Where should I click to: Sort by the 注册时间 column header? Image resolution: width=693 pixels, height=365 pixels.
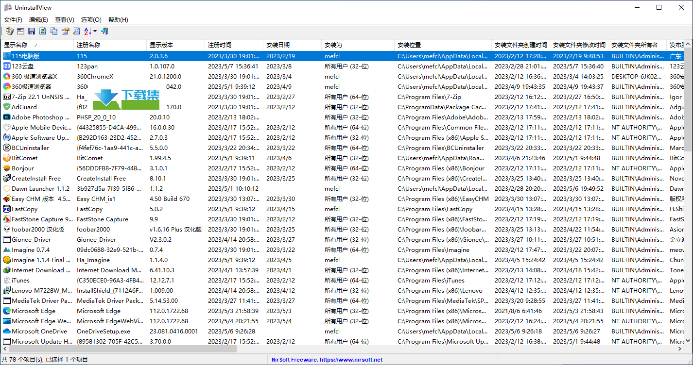(x=234, y=45)
